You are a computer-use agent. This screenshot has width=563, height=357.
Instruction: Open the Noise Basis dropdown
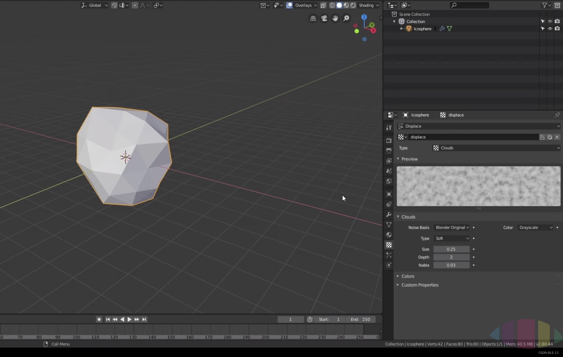452,228
